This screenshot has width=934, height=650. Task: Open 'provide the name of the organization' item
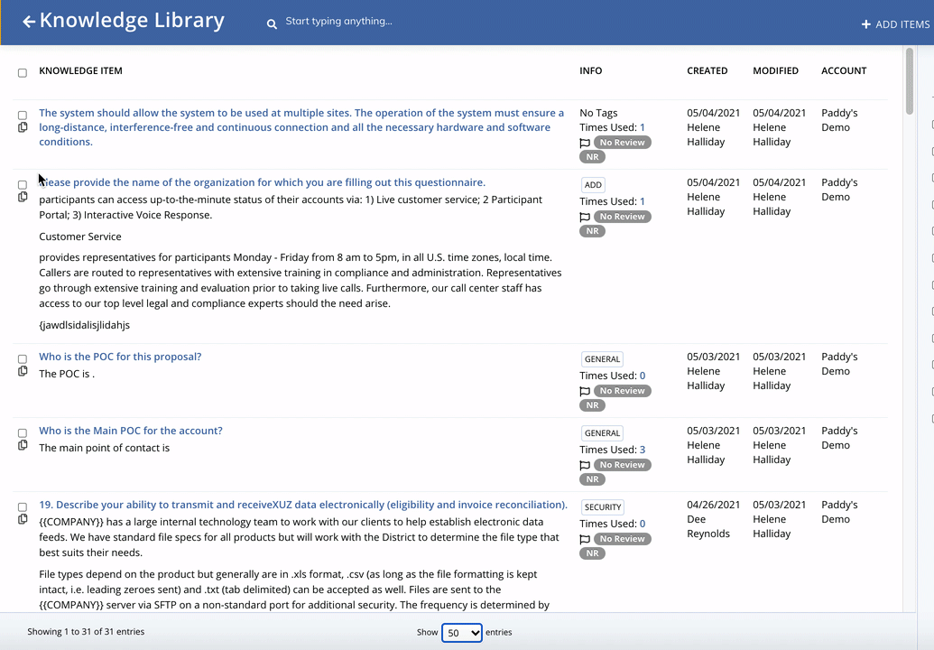[x=262, y=182]
